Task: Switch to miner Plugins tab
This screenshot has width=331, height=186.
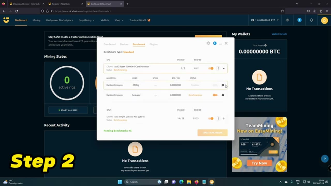Action: click(x=153, y=44)
